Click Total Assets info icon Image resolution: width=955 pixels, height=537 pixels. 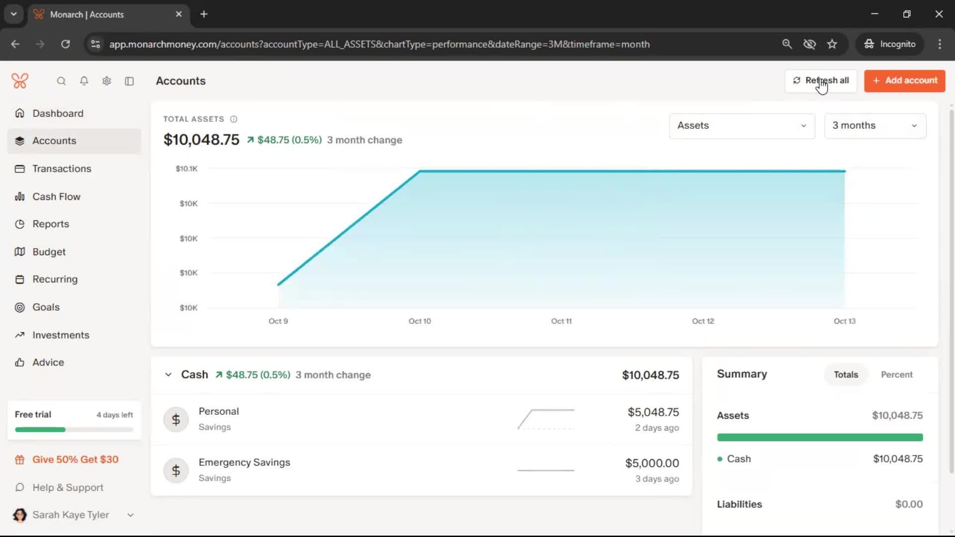234,119
